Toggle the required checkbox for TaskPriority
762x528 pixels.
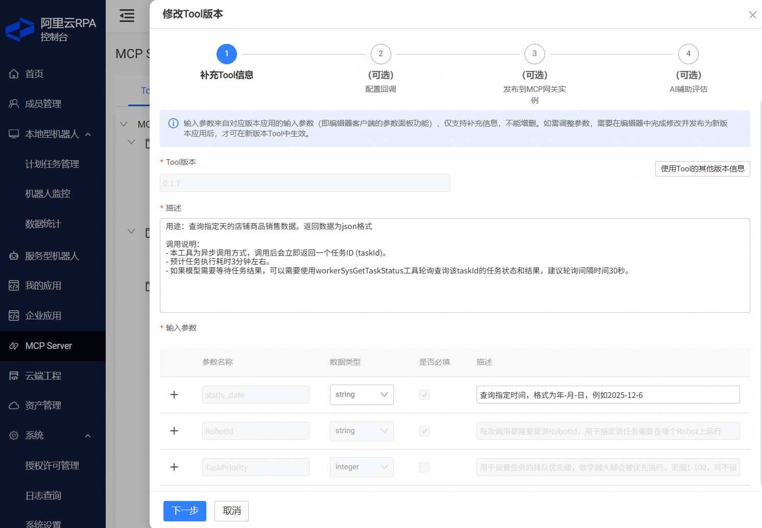pos(424,467)
